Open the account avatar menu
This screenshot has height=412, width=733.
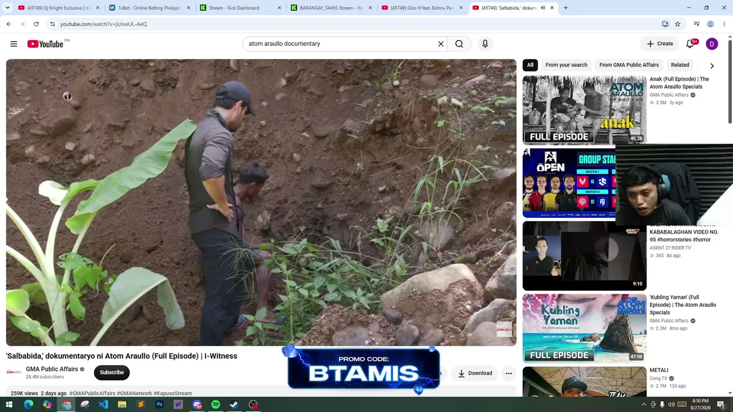click(712, 44)
